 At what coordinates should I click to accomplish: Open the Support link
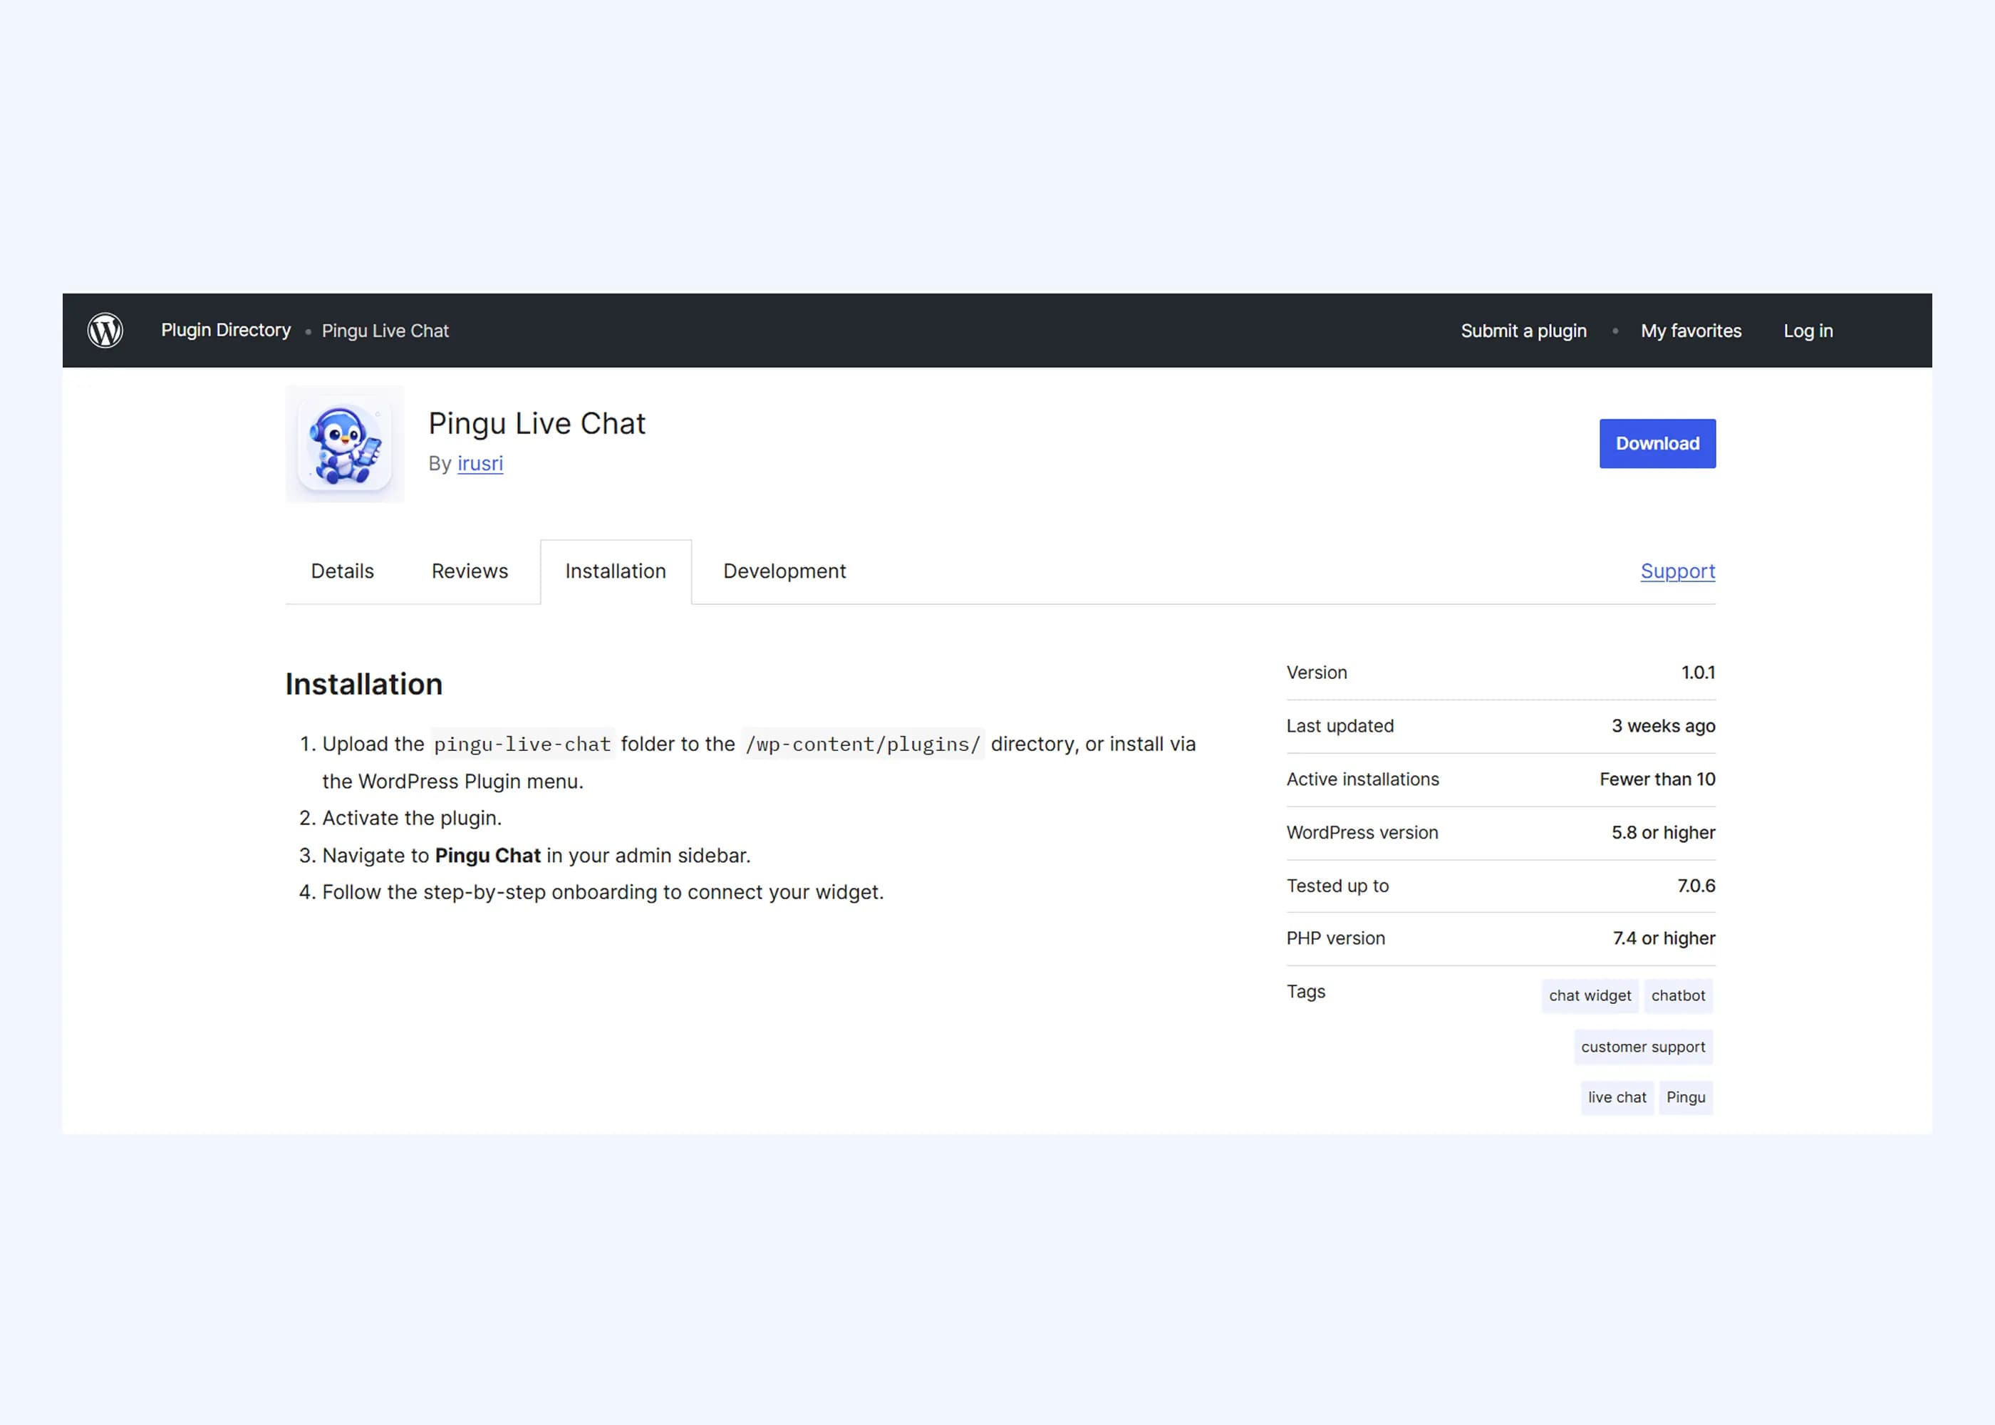tap(1677, 571)
